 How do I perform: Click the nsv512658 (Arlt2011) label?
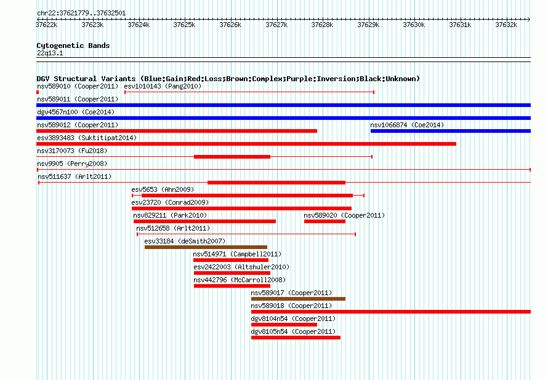point(173,228)
